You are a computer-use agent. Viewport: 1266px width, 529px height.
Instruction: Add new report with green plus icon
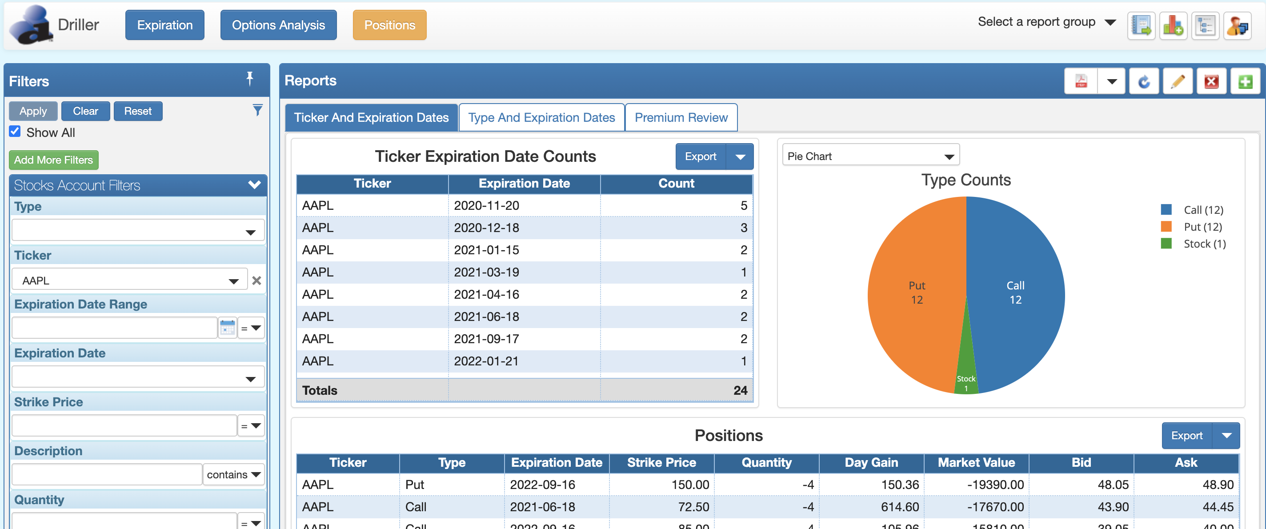point(1246,81)
